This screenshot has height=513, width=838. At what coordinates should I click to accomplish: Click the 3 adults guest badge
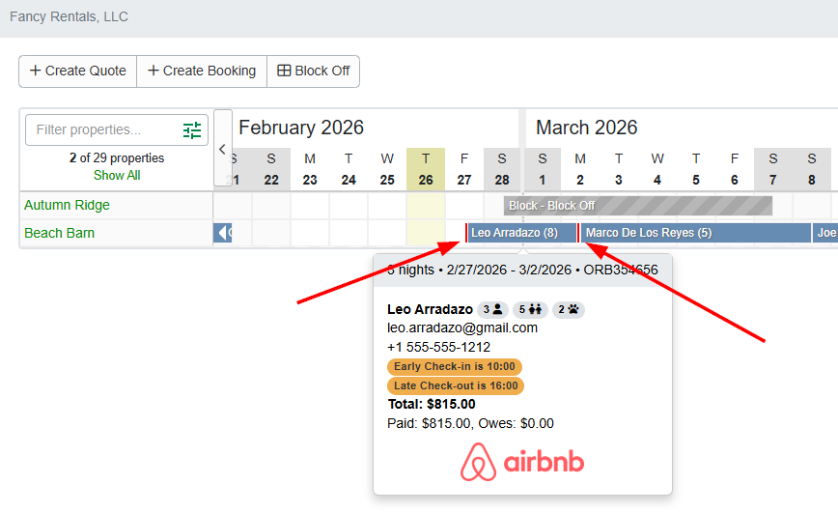492,310
